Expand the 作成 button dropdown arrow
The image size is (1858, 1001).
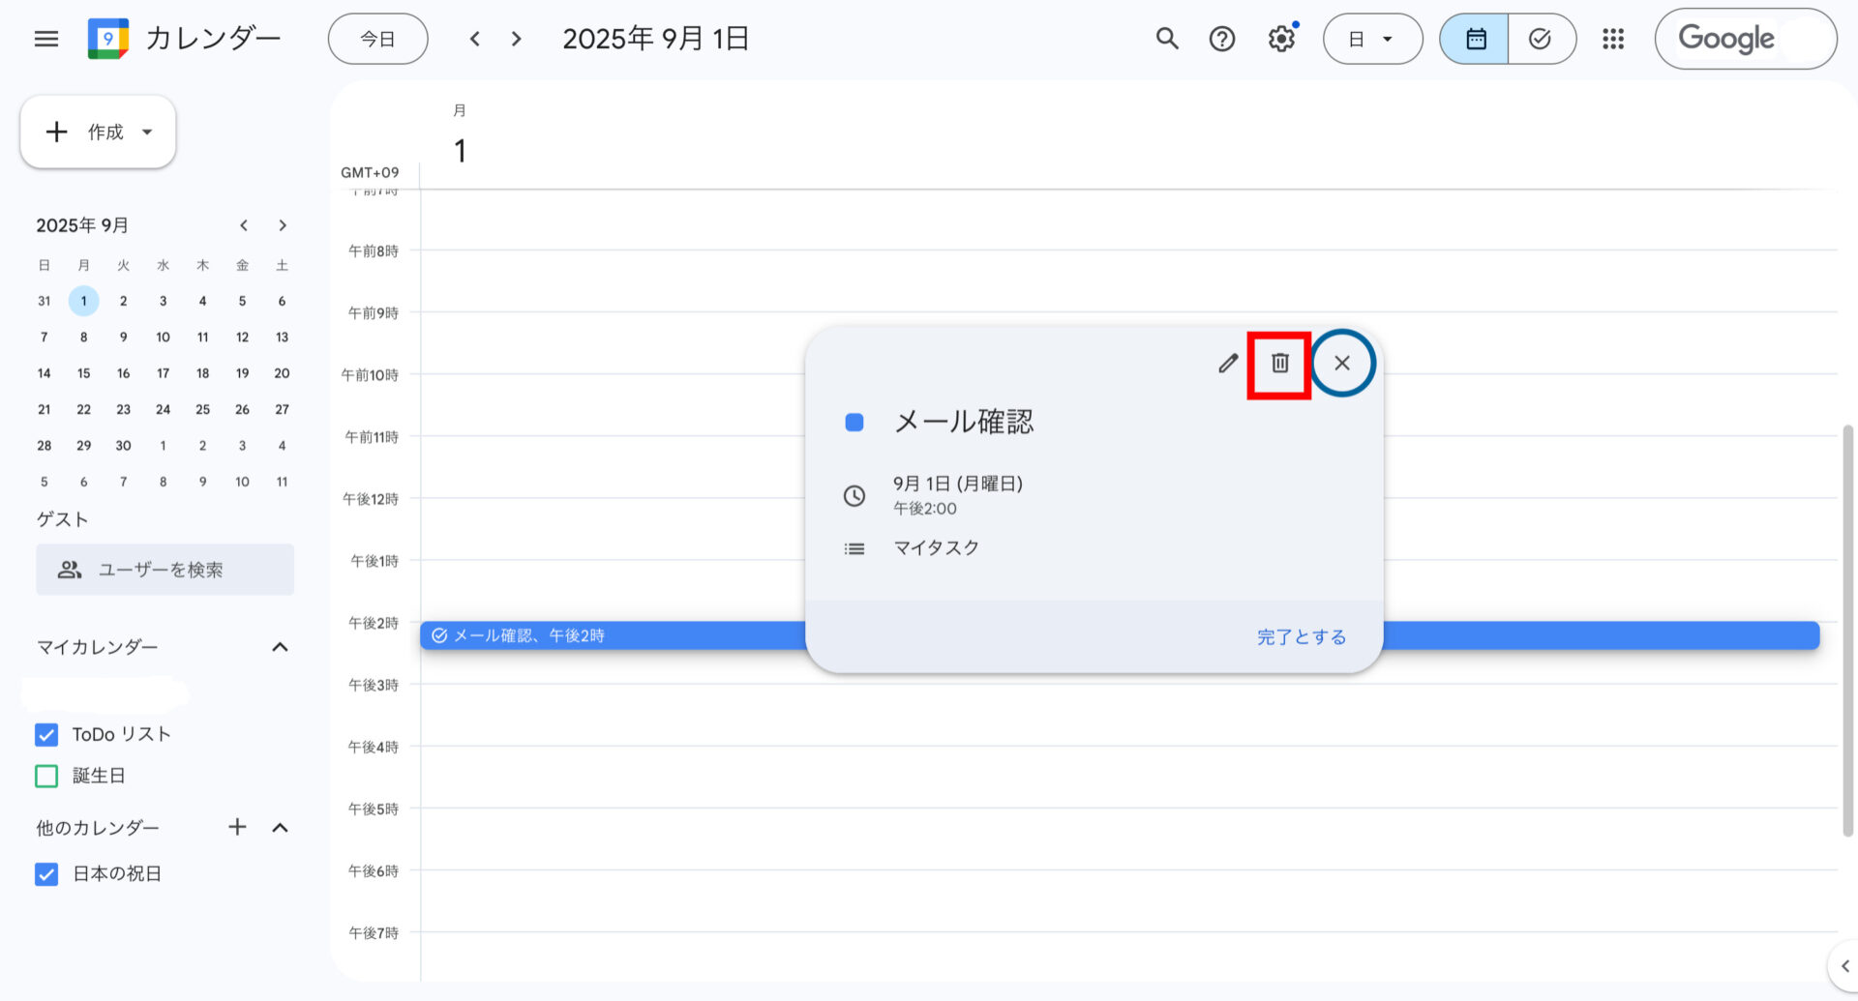coord(146,132)
